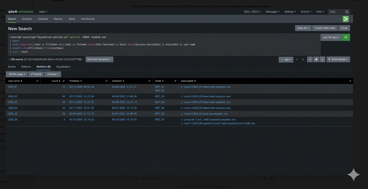Click count value 72
The width and height of the screenshot is (368, 189).
pos(63,87)
